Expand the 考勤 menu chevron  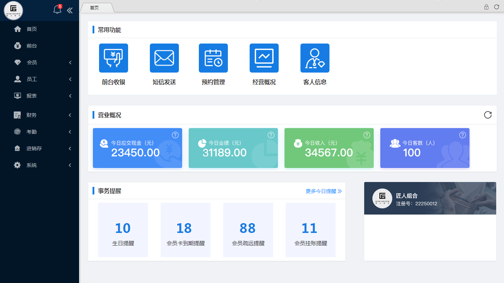(x=70, y=132)
